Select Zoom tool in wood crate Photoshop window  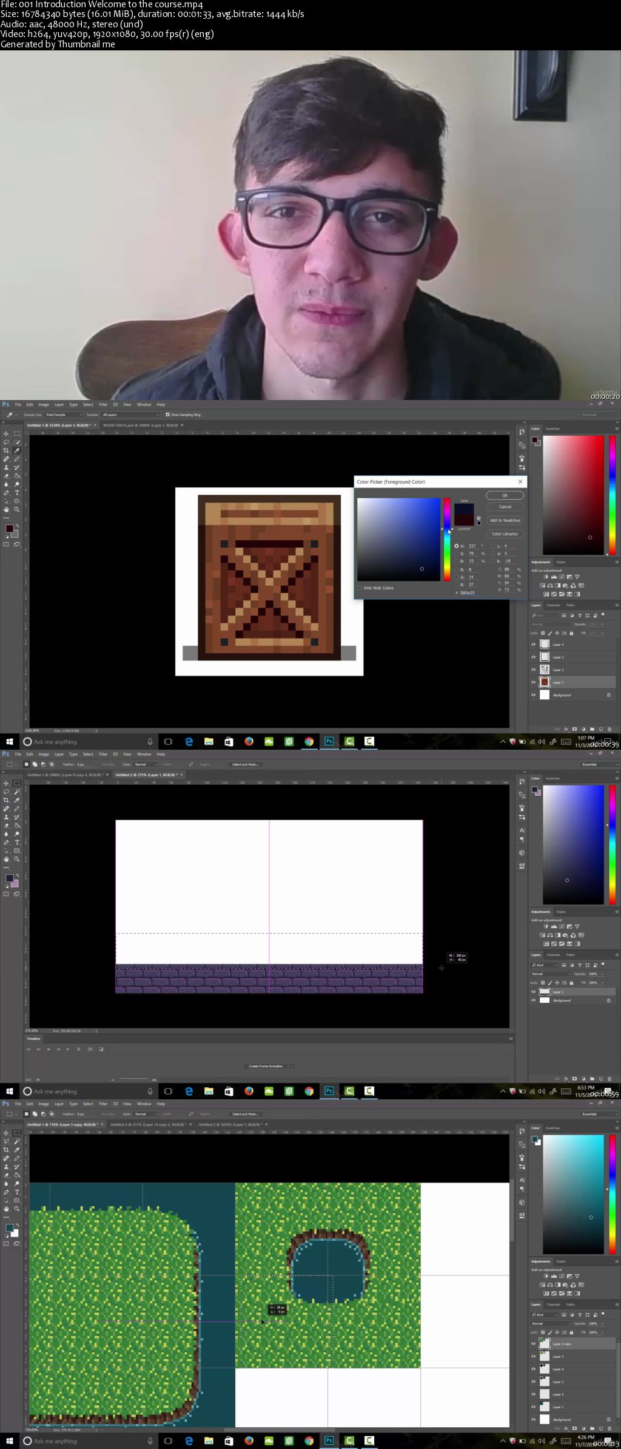17,509
